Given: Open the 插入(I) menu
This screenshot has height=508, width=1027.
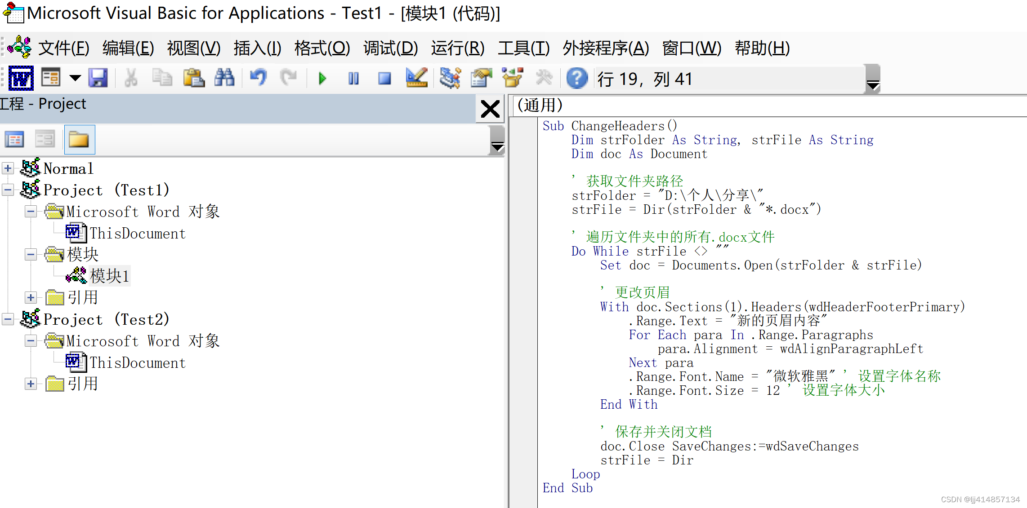Looking at the screenshot, I should pyautogui.click(x=257, y=48).
